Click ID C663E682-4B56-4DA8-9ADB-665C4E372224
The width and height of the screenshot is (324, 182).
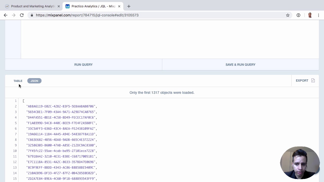point(61,140)
